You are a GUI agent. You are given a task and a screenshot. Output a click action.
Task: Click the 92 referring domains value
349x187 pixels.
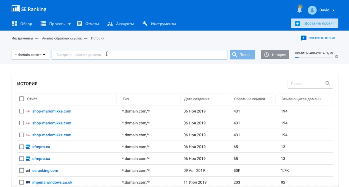283,182
